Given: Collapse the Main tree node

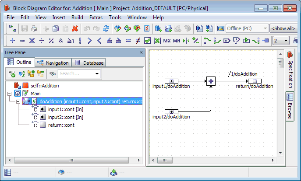Looking at the screenshot, I should click(x=9, y=94).
